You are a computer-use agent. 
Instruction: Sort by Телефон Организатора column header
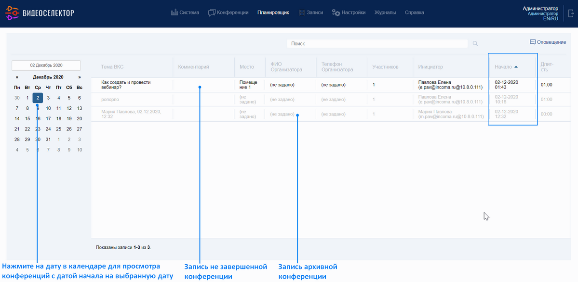click(337, 66)
